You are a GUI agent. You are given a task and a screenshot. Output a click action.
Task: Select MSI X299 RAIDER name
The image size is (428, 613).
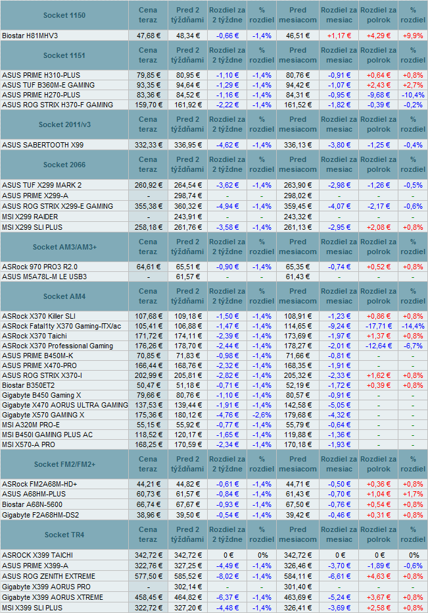[x=30, y=217]
